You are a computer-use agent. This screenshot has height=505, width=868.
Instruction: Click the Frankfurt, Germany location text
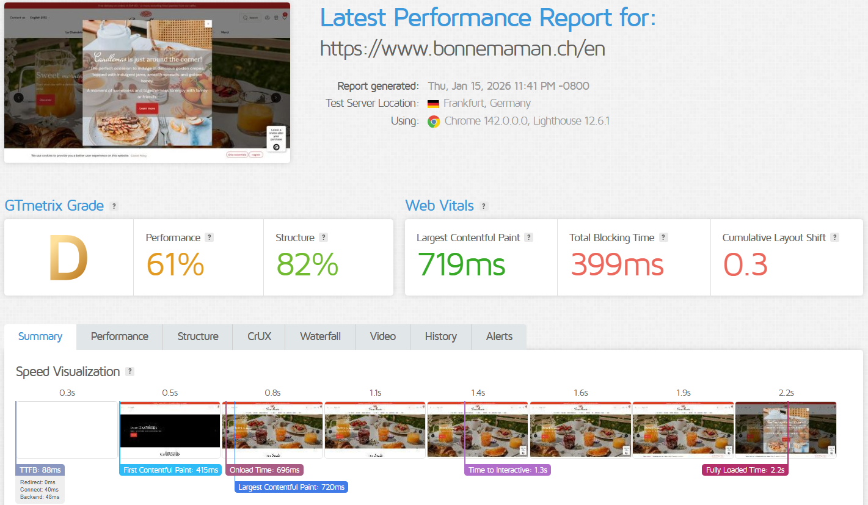[487, 104]
